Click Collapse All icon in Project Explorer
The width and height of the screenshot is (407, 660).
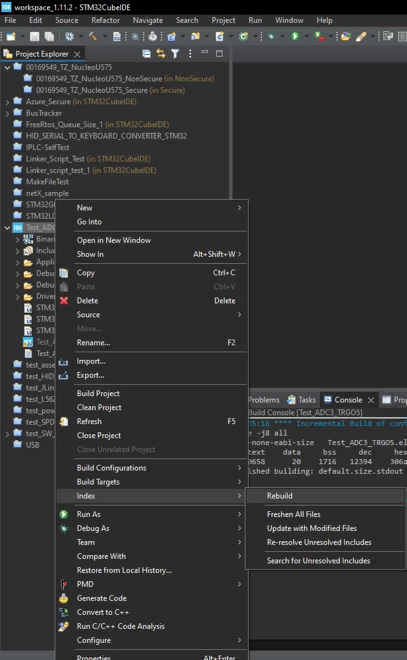pos(146,53)
